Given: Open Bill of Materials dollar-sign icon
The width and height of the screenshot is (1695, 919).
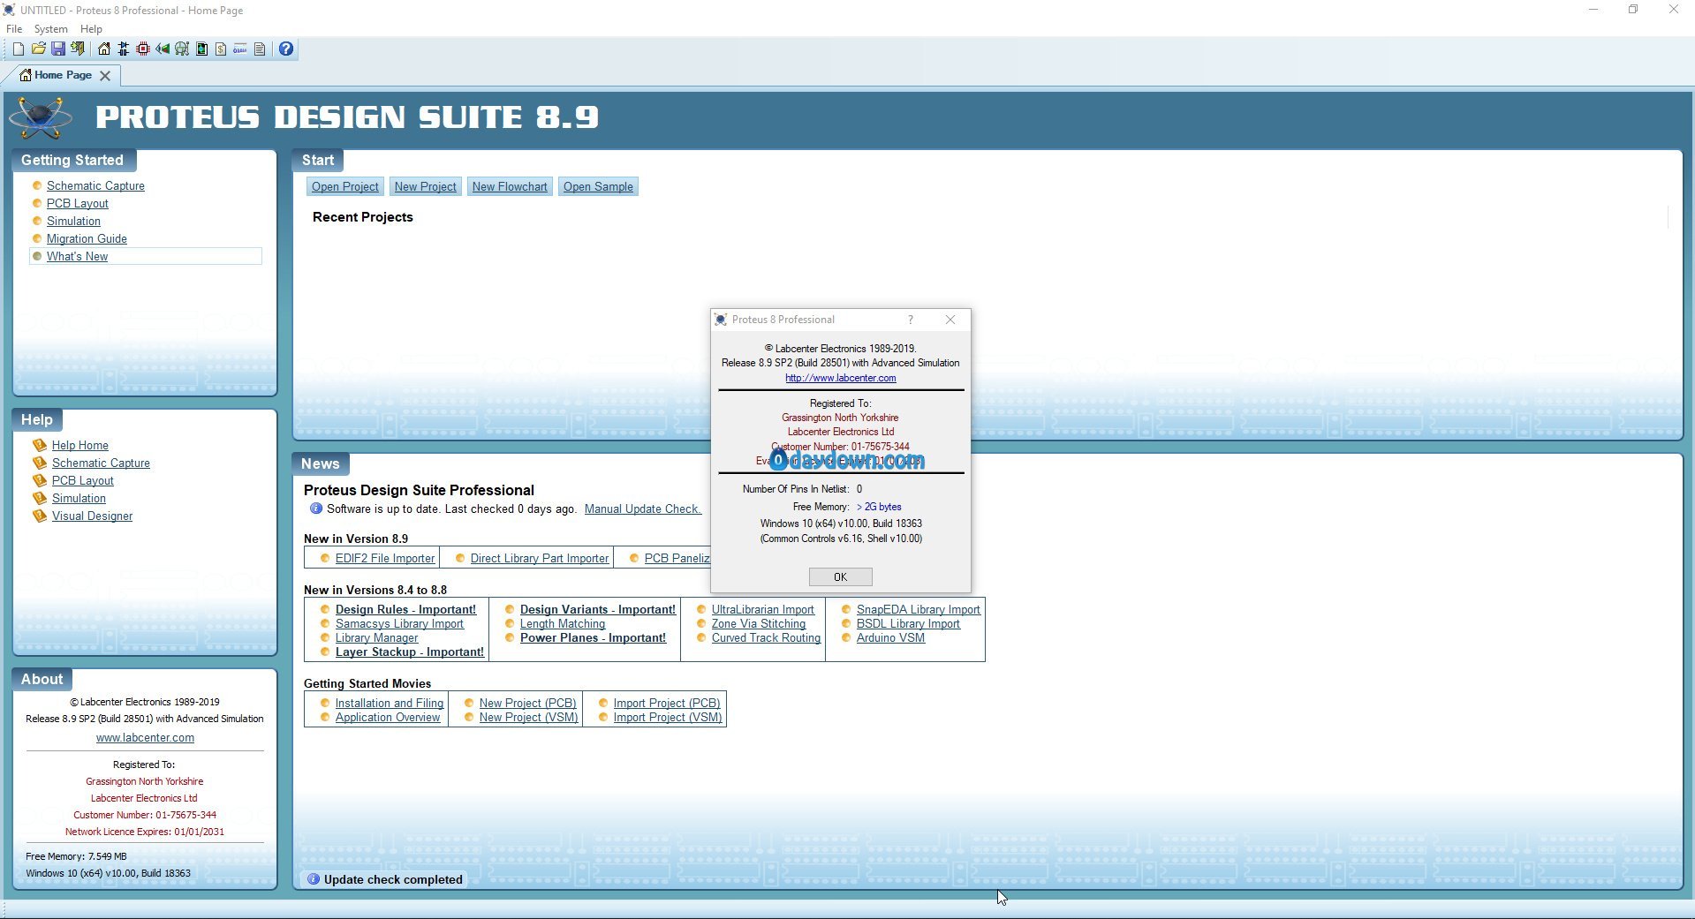Looking at the screenshot, I should coord(221,49).
